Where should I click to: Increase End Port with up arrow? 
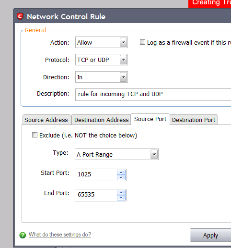tap(121, 193)
